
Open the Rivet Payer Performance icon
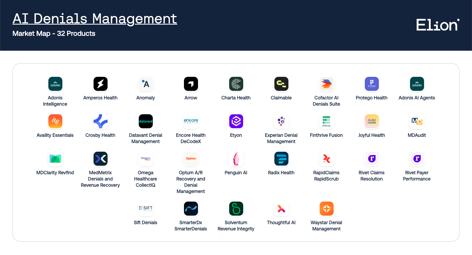417,159
